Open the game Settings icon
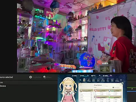The height and width of the screenshot is (102, 136). [117, 80]
